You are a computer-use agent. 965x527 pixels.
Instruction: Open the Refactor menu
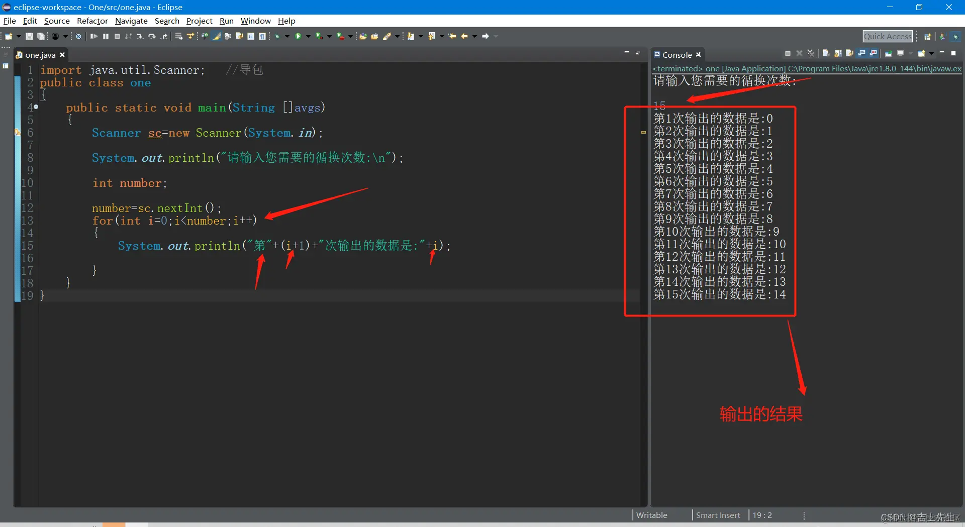coord(92,21)
